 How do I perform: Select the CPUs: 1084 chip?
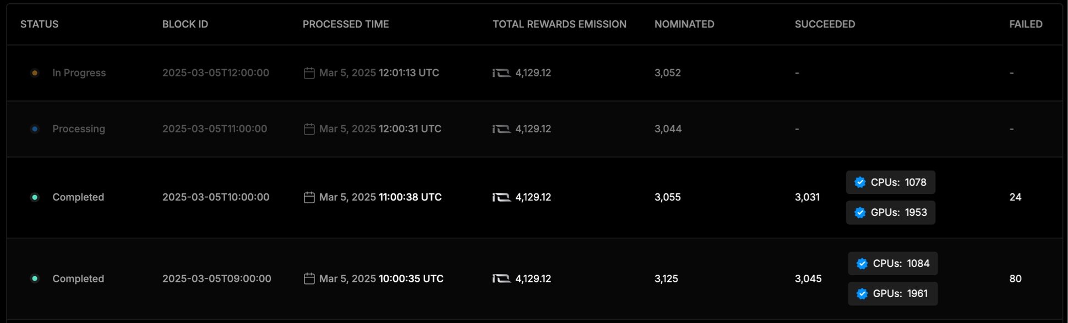[x=893, y=264]
